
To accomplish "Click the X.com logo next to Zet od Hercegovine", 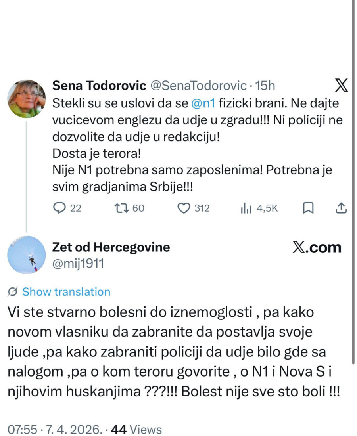I will (317, 247).
